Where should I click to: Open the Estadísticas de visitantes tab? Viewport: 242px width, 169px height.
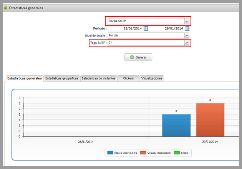98,78
